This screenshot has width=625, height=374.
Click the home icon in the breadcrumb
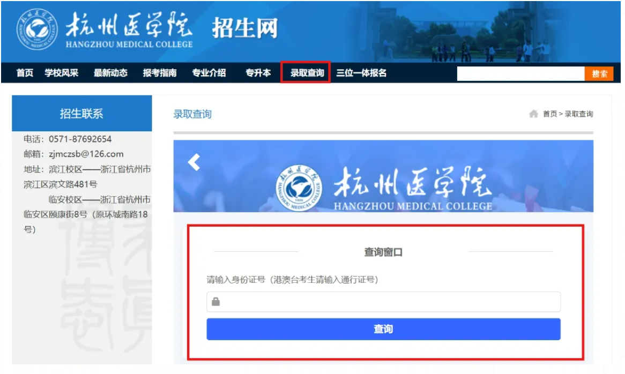533,114
